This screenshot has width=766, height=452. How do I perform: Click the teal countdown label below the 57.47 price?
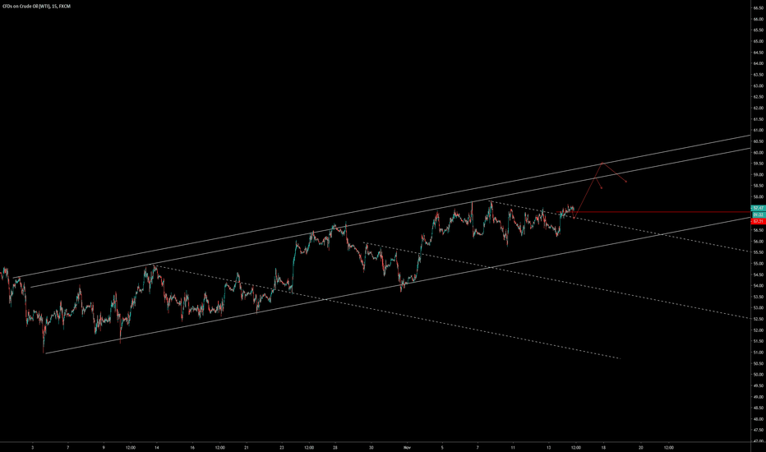(x=758, y=214)
